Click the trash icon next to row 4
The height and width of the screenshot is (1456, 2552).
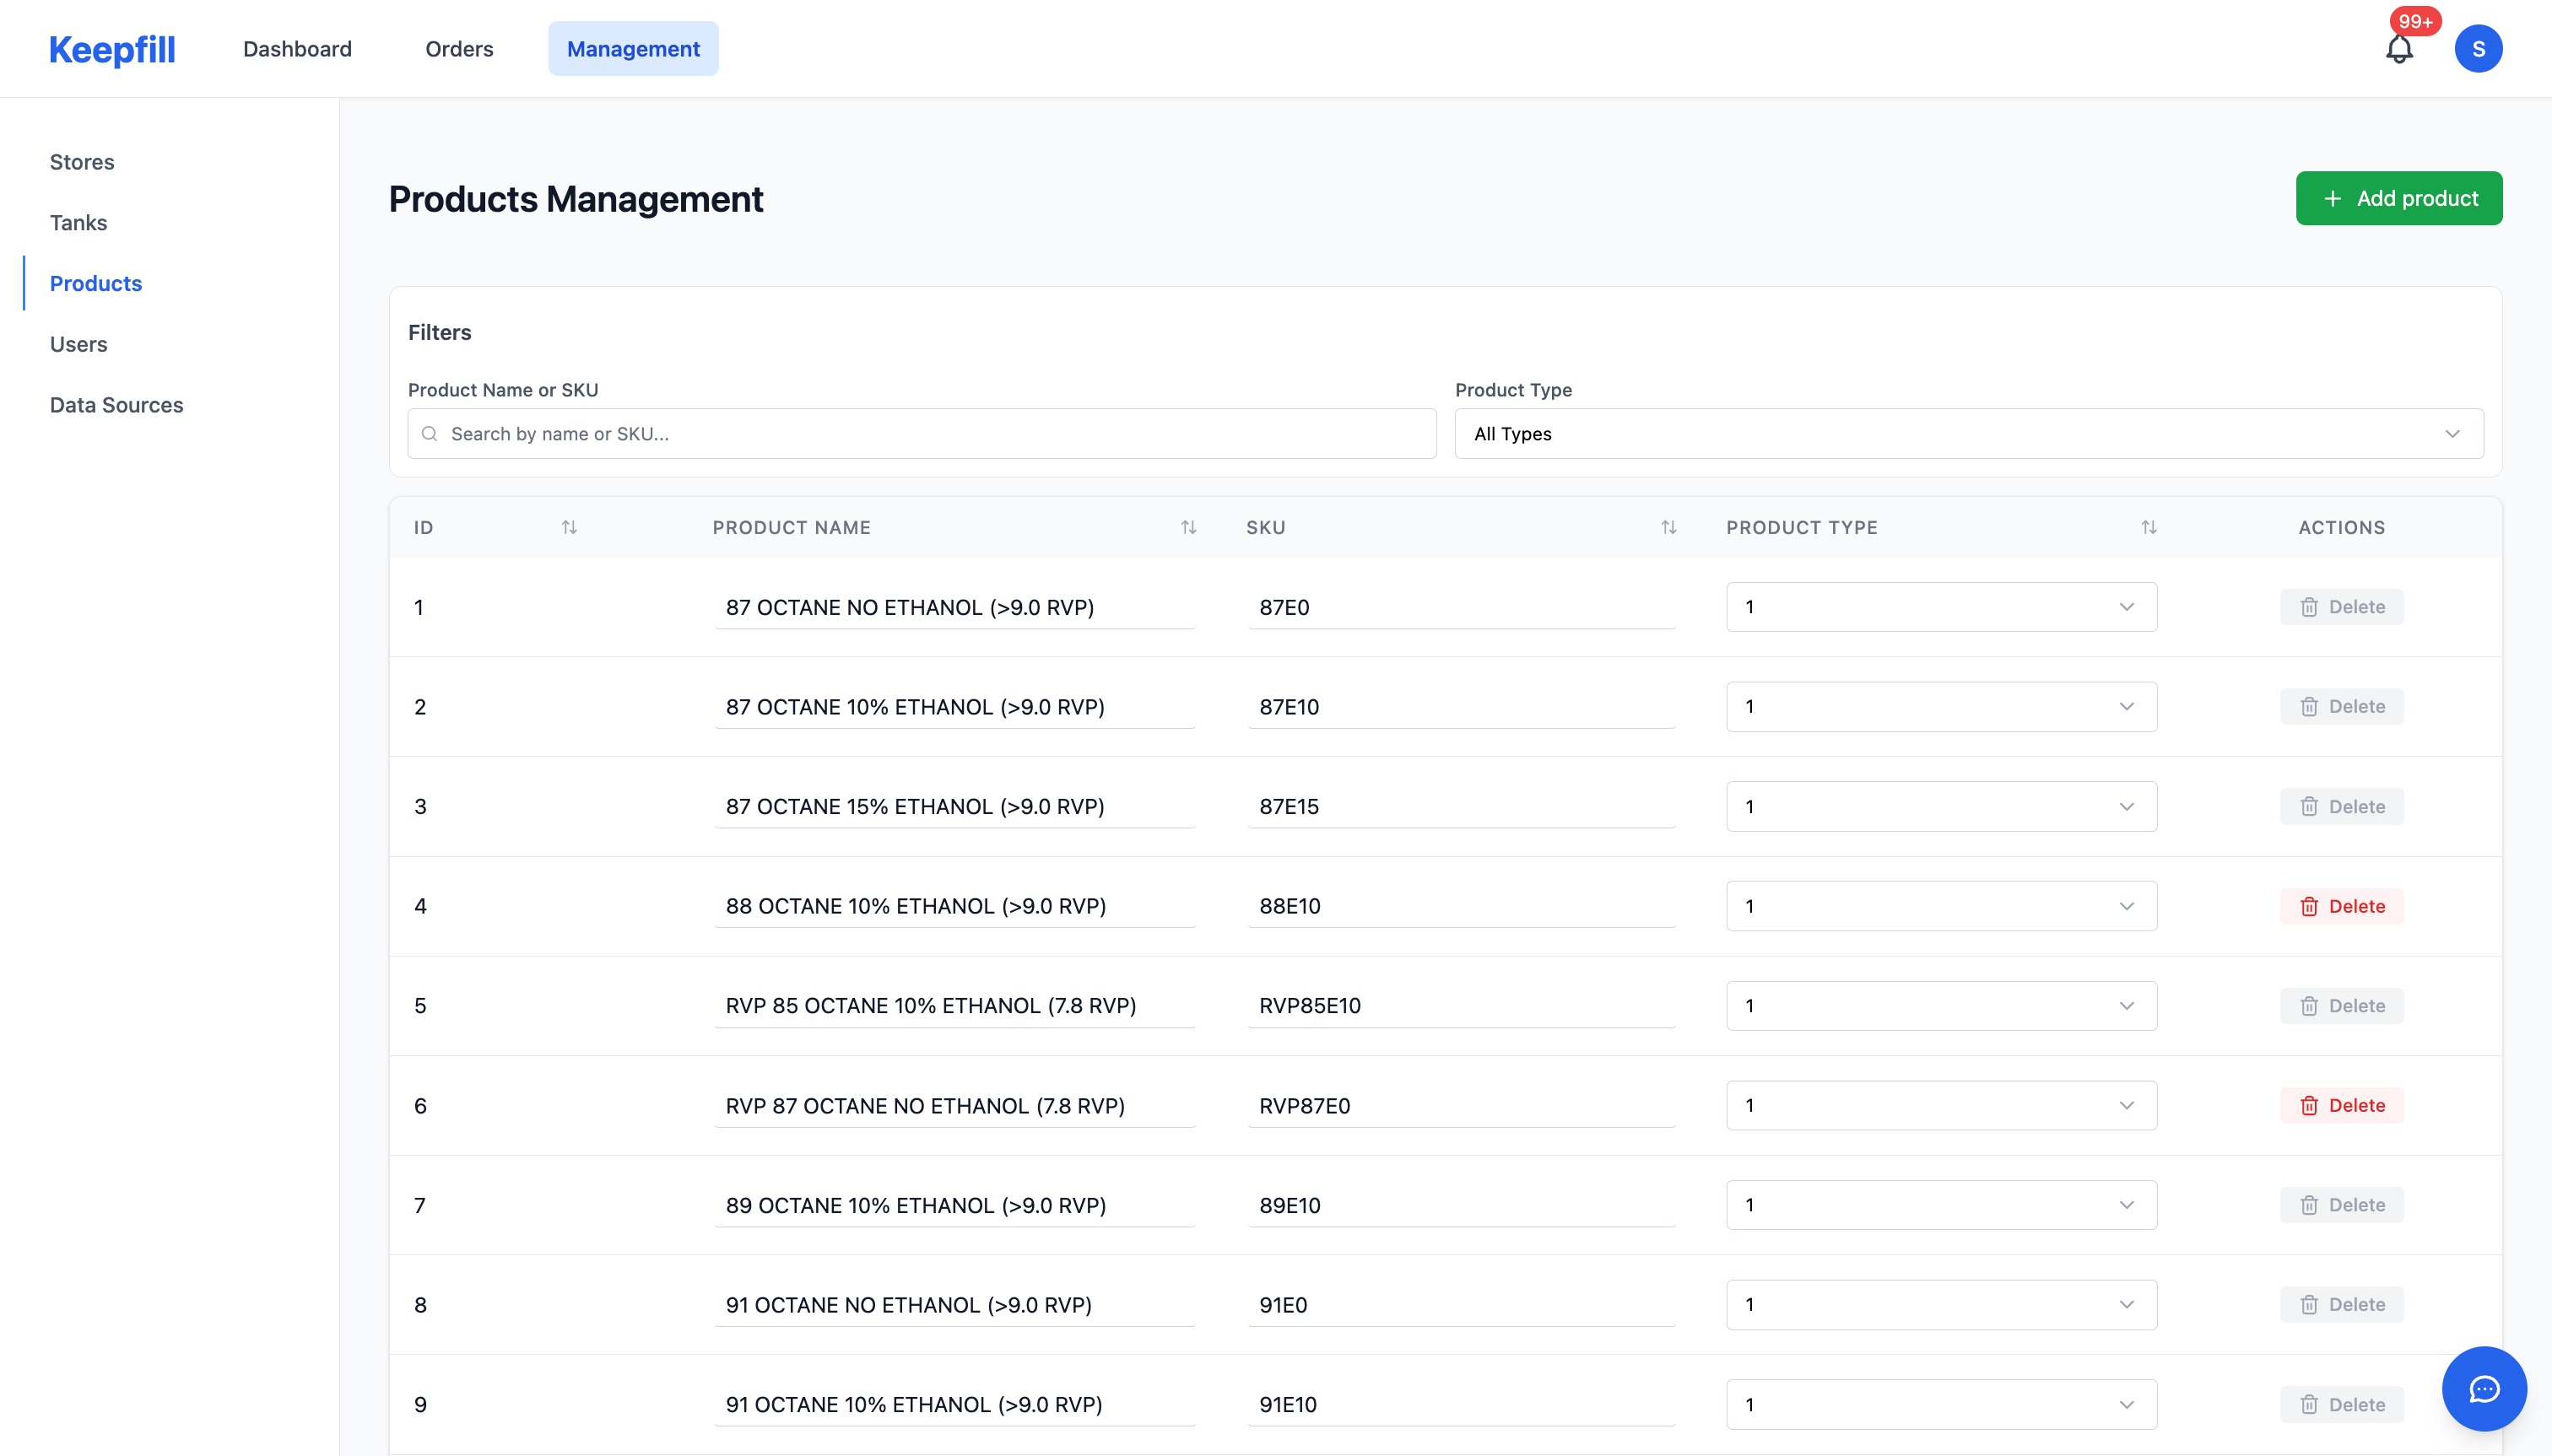2309,906
